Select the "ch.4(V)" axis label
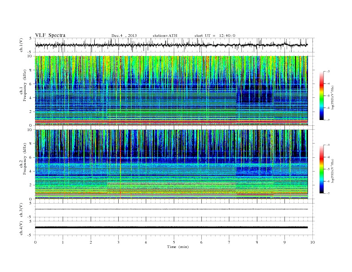Screen dimensions: 352x272 pos(21,228)
